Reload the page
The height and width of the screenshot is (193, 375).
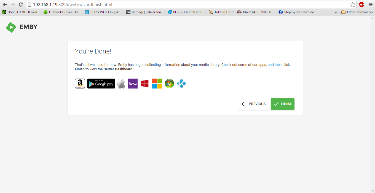tap(21, 4)
